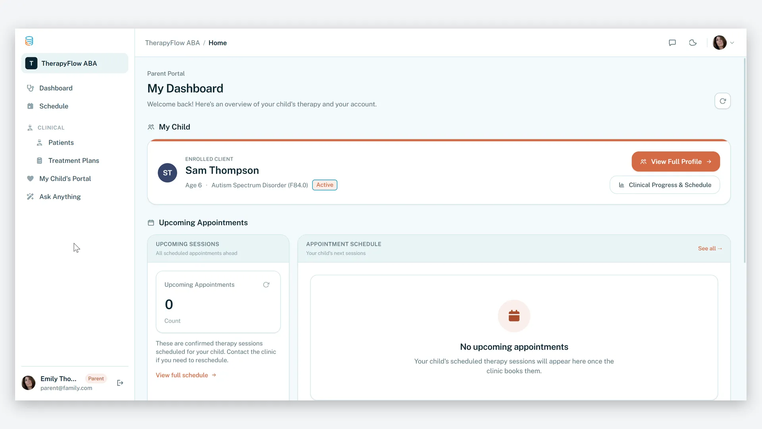
Task: Click parent@family.com email text
Action: click(x=66, y=388)
